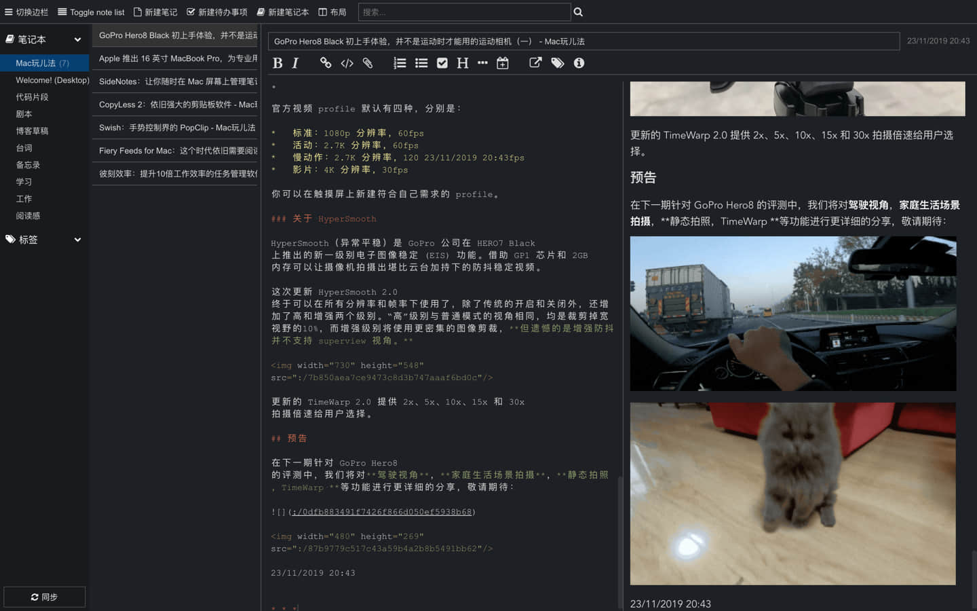Open the SideNotes note in list
The height and width of the screenshot is (611, 977).
pyautogui.click(x=176, y=81)
